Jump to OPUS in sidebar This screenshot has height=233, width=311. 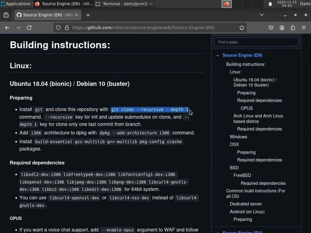click(x=247, y=108)
